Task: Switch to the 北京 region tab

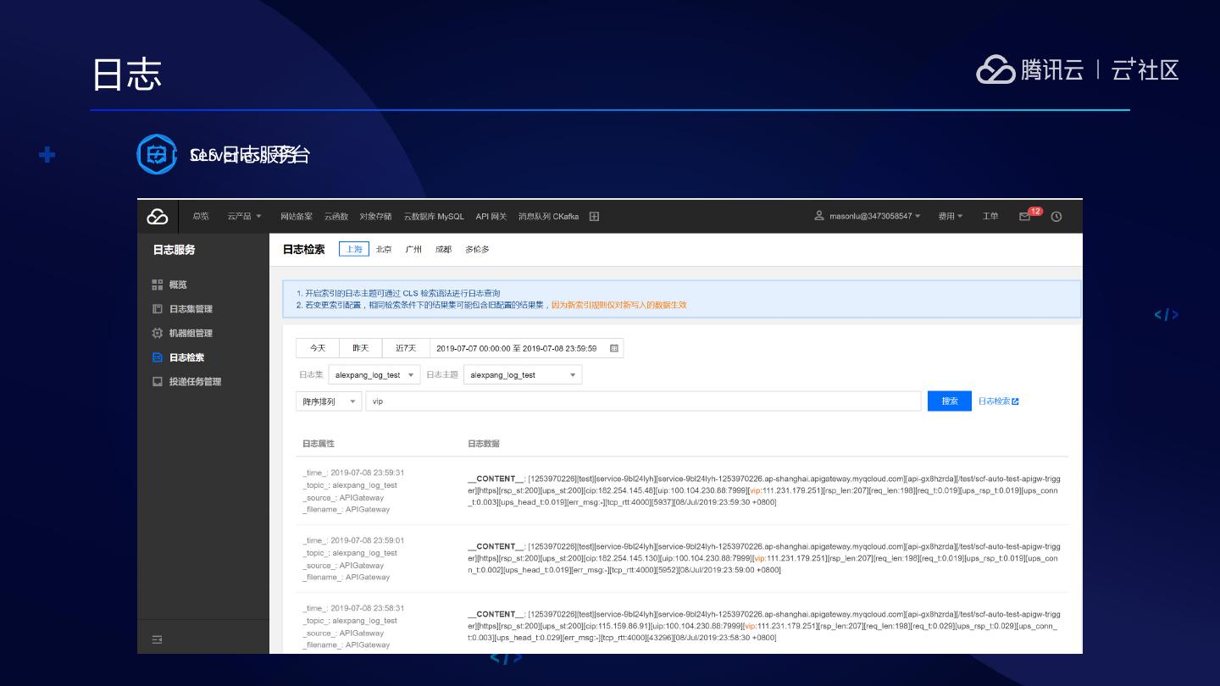Action: pyautogui.click(x=384, y=249)
